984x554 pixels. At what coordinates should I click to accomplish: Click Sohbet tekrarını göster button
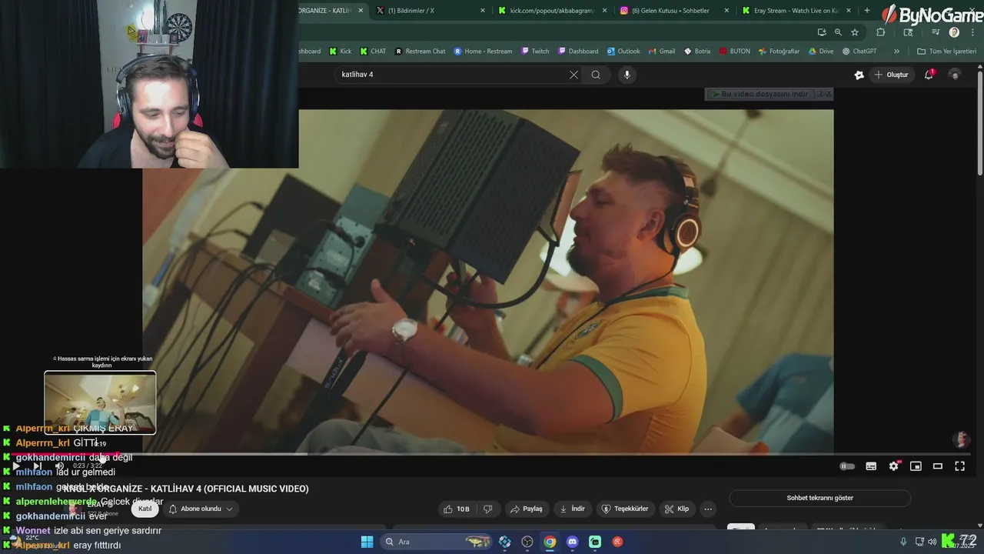[820, 498]
